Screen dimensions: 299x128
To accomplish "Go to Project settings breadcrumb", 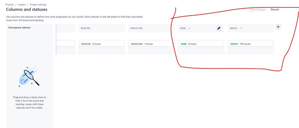I will [38, 4].
